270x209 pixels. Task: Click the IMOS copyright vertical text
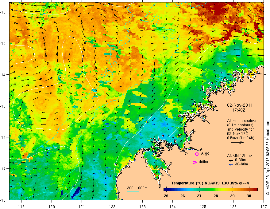tap(268, 159)
